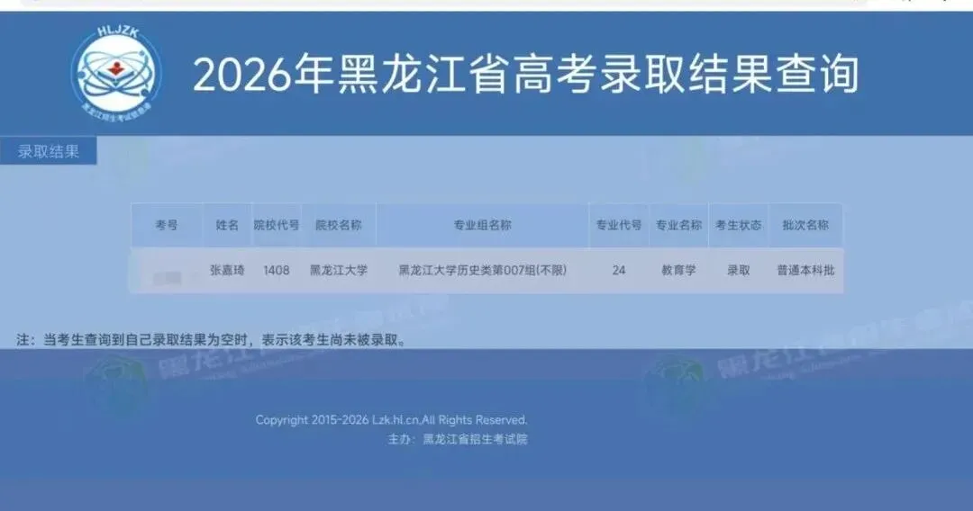Click the cell 黑龙江大学历史类第007组(不限)
Screen dimensions: 973x511
click(483, 270)
